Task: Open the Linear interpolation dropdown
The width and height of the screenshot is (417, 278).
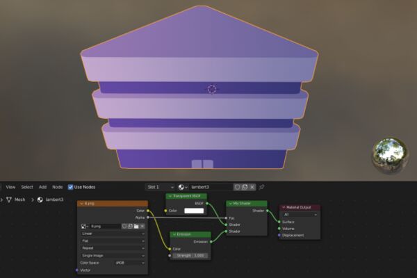Action: click(113, 234)
